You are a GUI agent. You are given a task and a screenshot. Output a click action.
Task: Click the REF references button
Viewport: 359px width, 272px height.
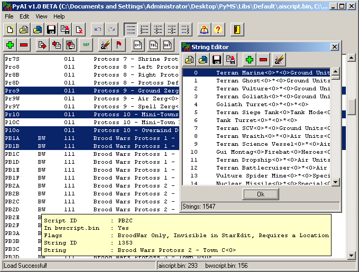pyautogui.click(x=86, y=45)
